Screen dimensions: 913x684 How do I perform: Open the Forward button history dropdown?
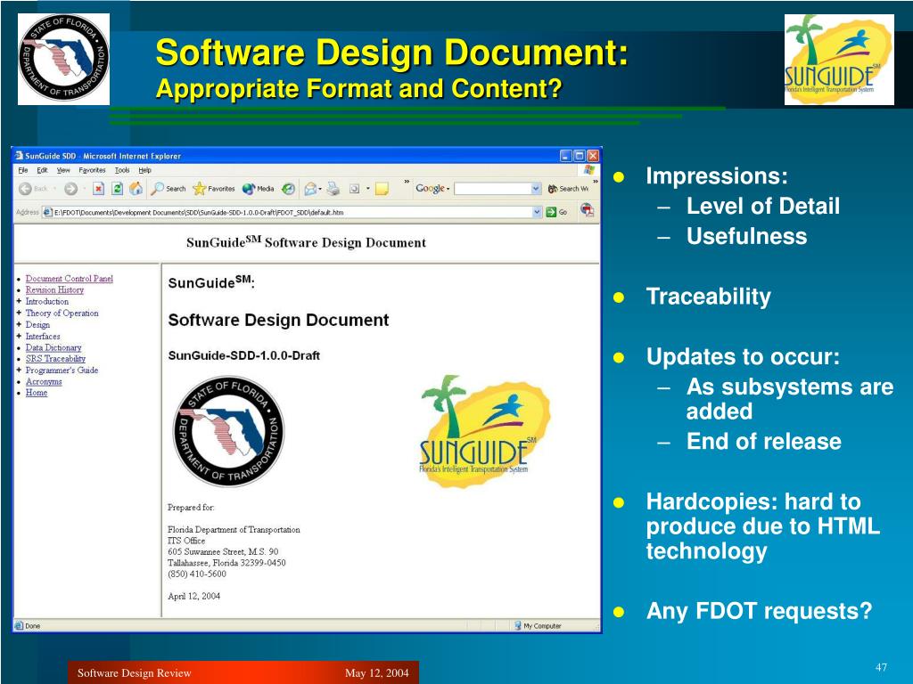(84, 189)
